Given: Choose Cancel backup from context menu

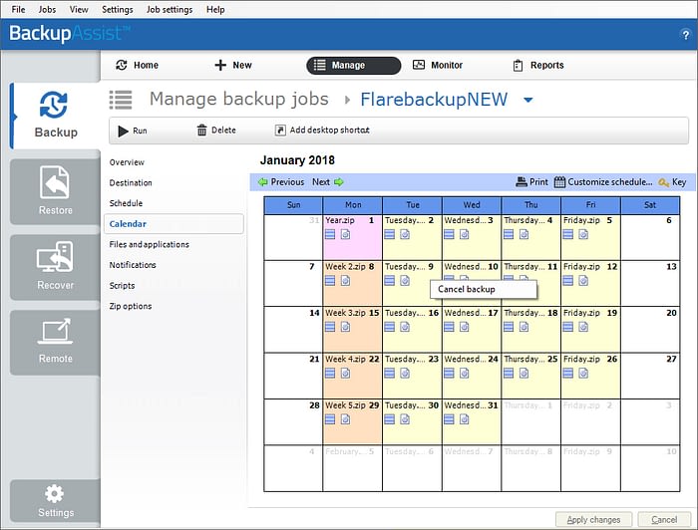Looking at the screenshot, I should point(484,289).
